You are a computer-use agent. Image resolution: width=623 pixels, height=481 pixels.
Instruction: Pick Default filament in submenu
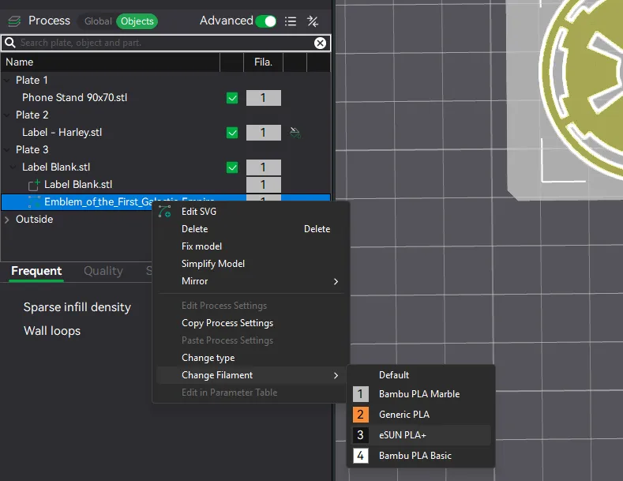coord(394,375)
